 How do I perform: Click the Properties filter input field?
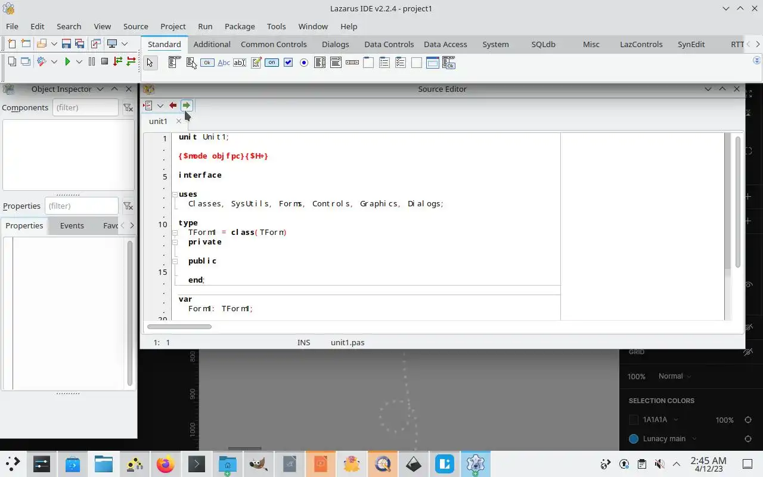tap(82, 206)
